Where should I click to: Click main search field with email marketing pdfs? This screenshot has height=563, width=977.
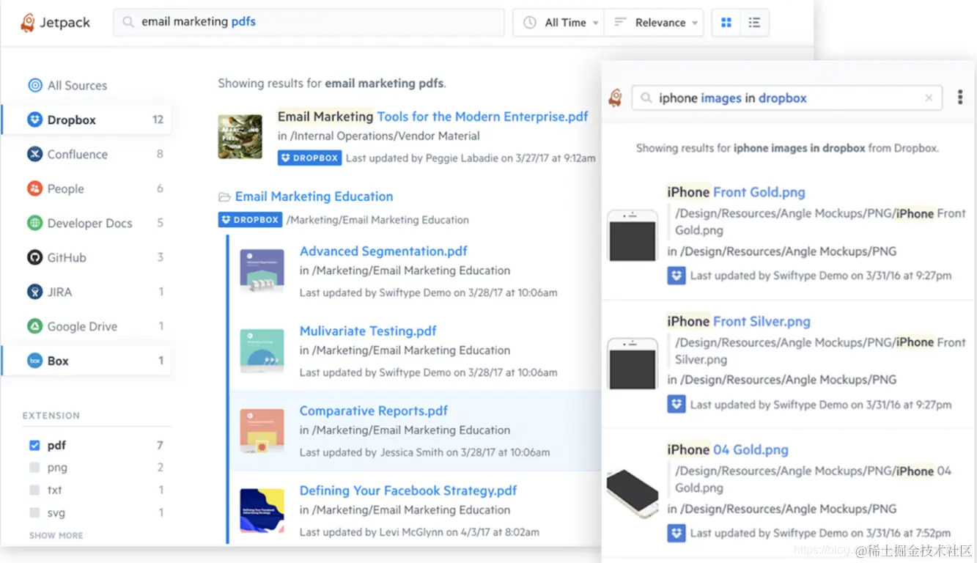(309, 22)
